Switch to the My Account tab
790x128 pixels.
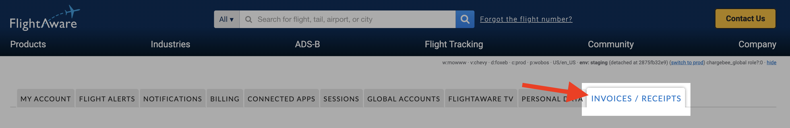46,98
